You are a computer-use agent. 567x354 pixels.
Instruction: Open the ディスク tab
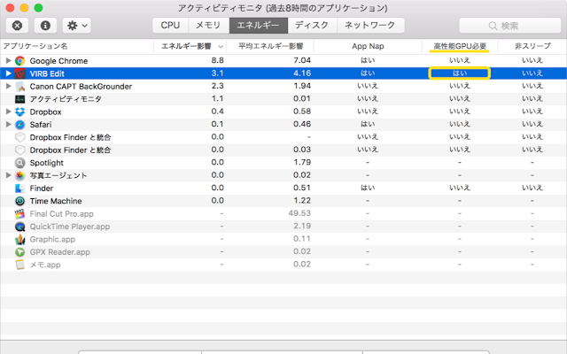point(312,26)
